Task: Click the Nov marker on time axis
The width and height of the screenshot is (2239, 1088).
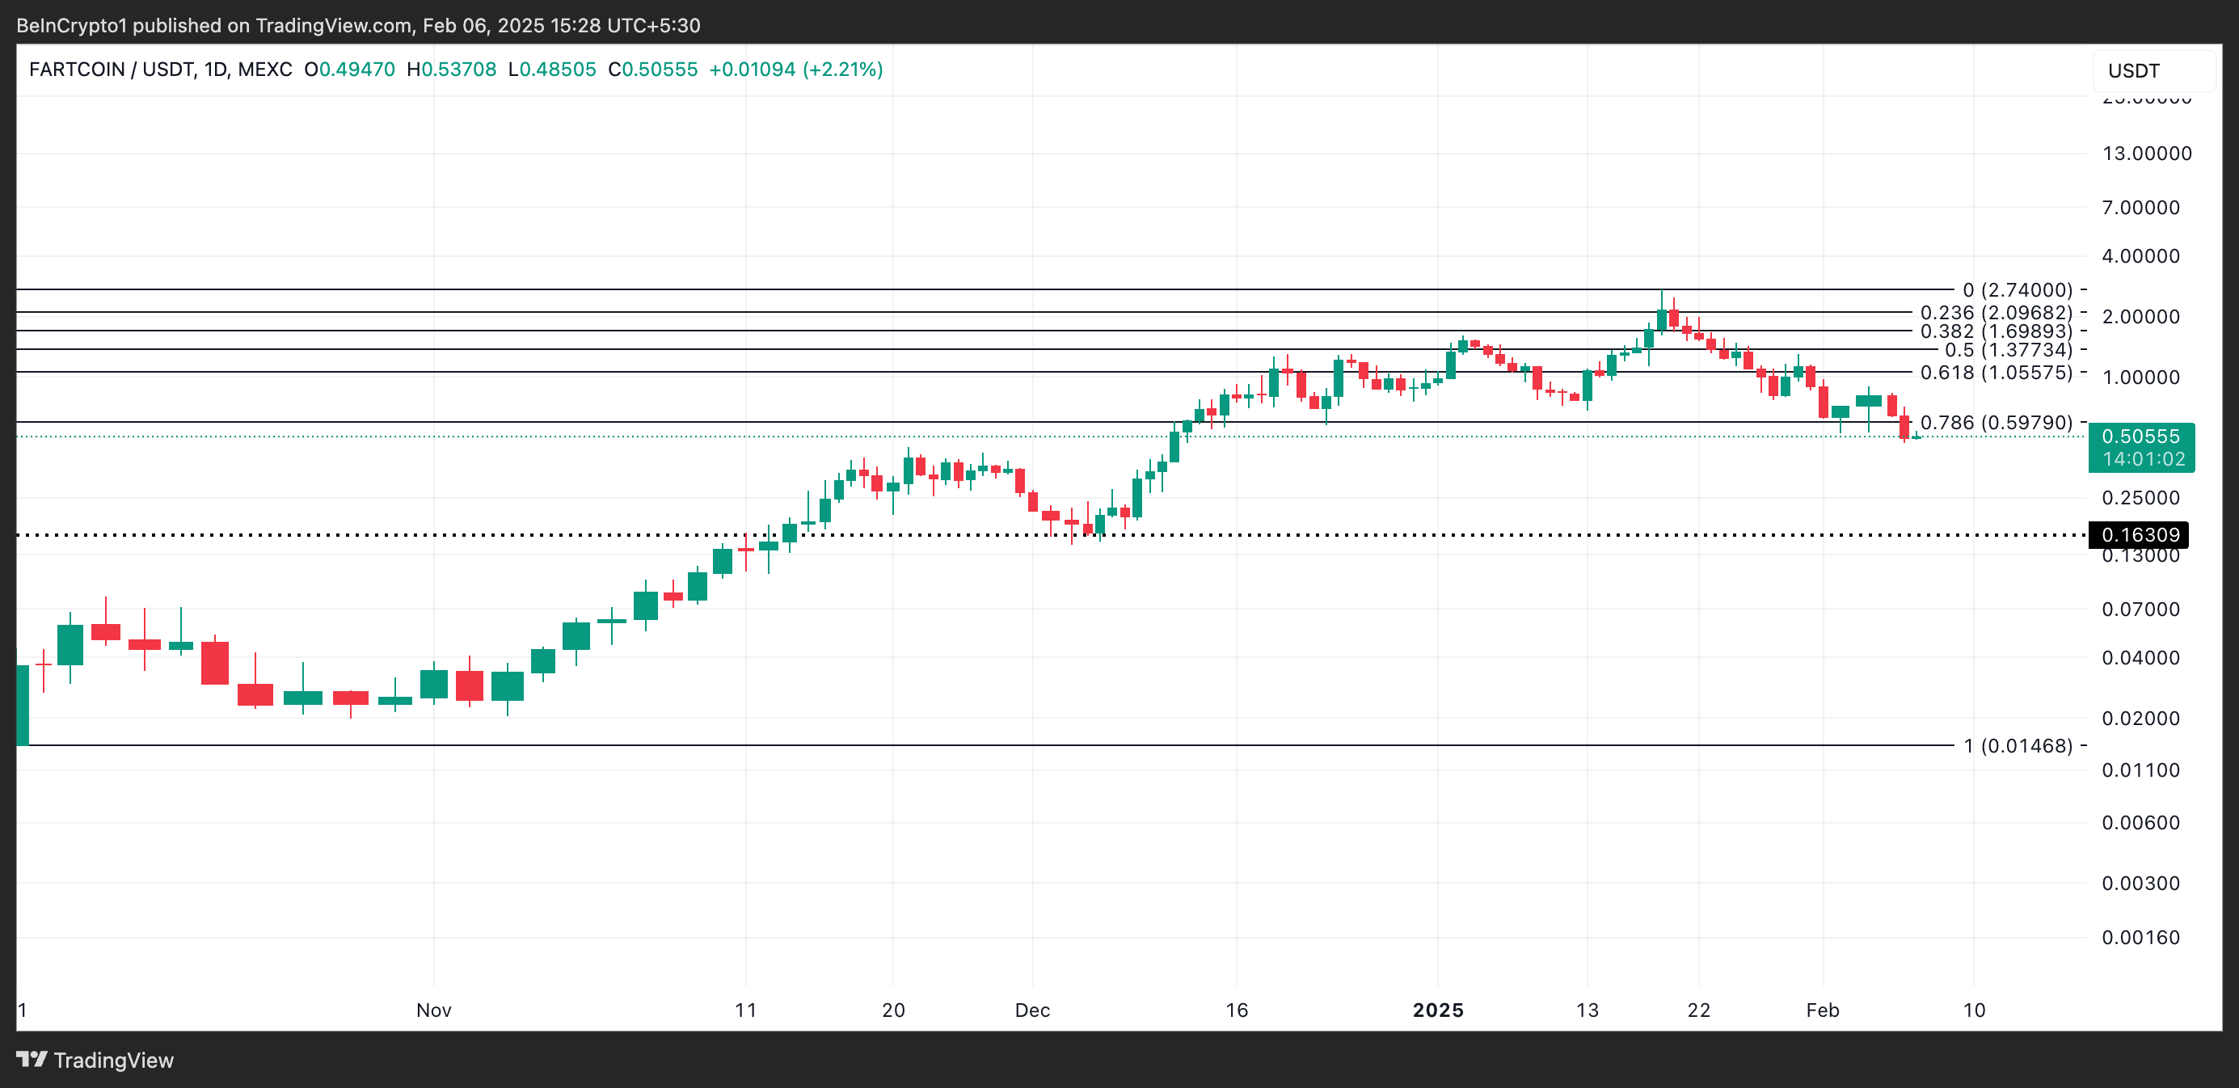Action: (x=434, y=1010)
